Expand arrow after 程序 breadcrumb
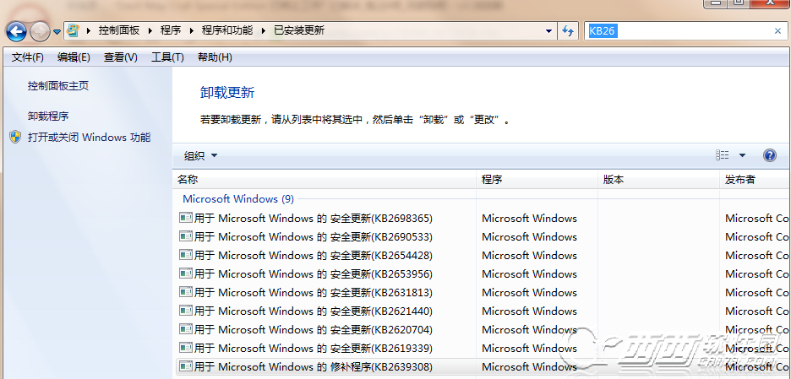791x379 pixels. [192, 30]
